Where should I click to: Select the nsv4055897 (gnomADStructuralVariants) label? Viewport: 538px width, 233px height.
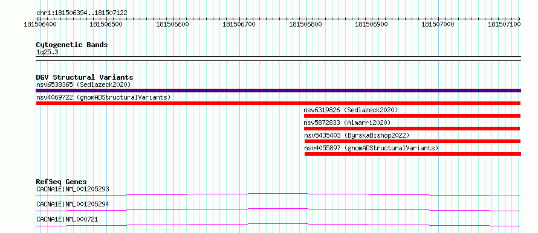[371, 148]
